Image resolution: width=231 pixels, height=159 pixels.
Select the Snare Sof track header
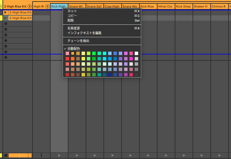coord(94,6)
